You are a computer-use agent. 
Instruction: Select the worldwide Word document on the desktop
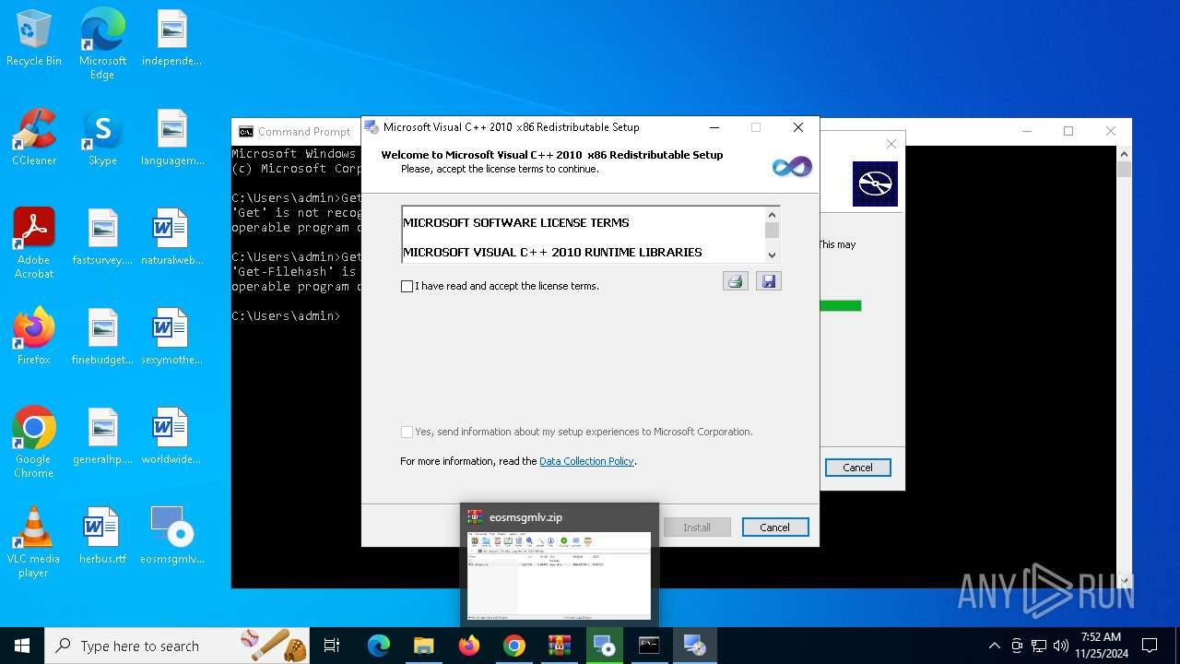click(171, 436)
